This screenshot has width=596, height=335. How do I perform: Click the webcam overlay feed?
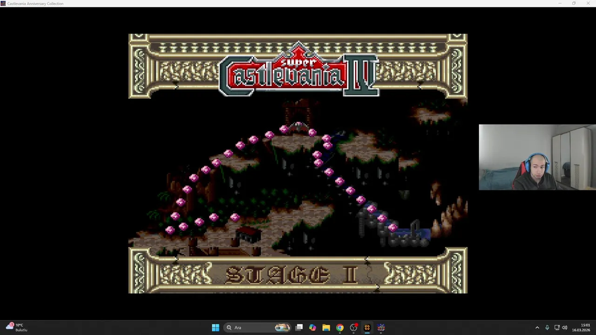[537, 157]
